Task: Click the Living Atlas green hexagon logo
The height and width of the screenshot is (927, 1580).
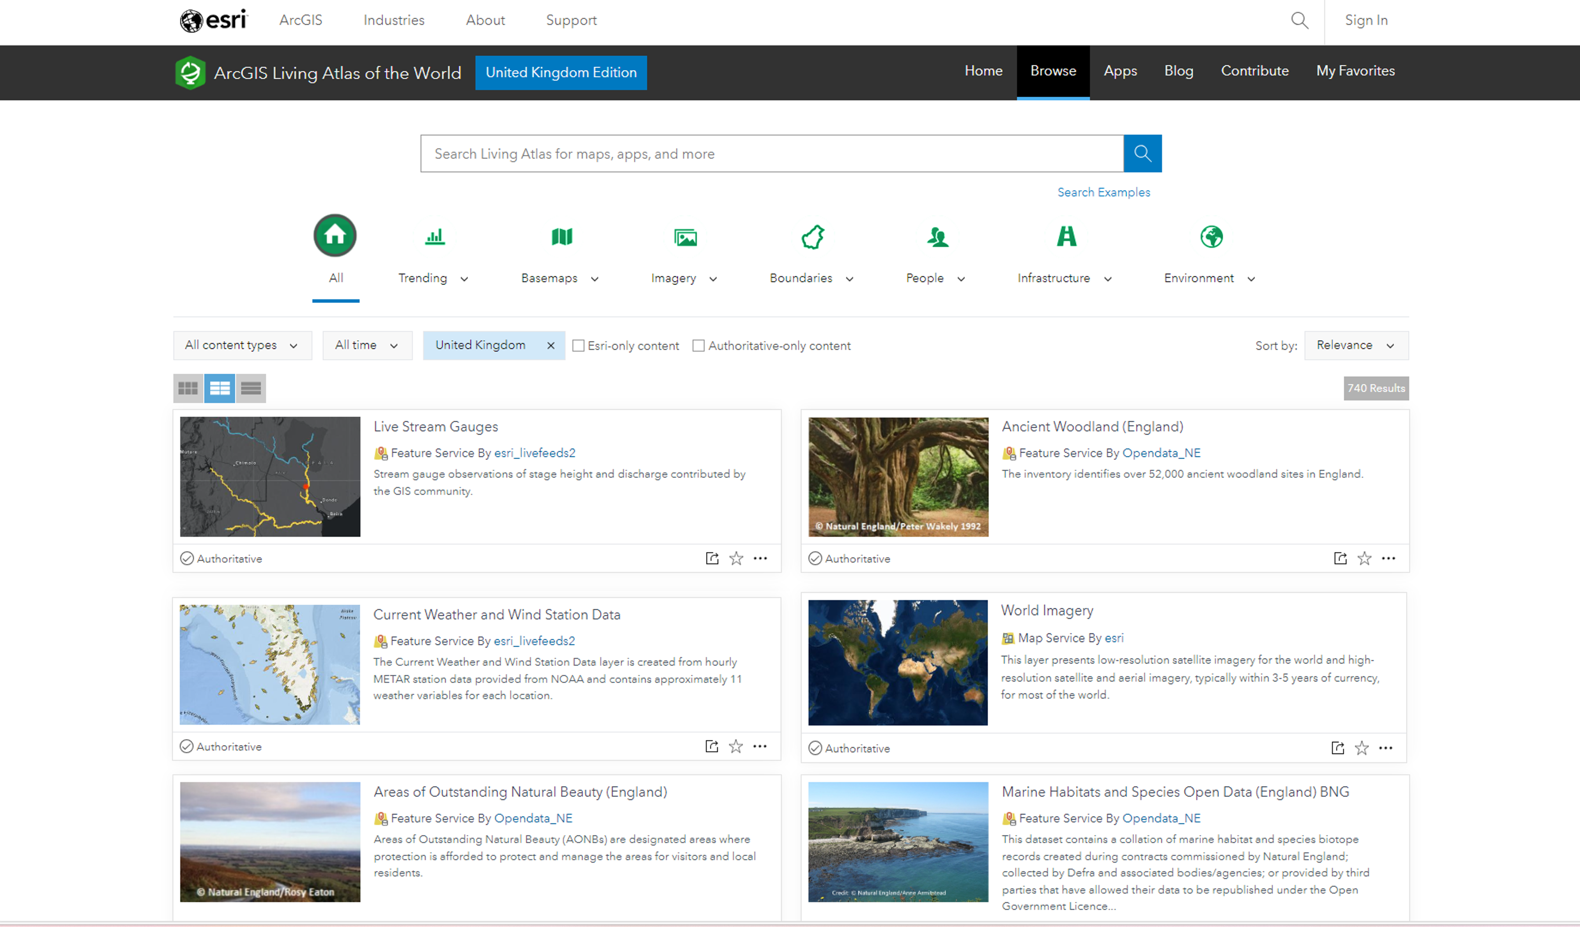Action: coord(190,72)
